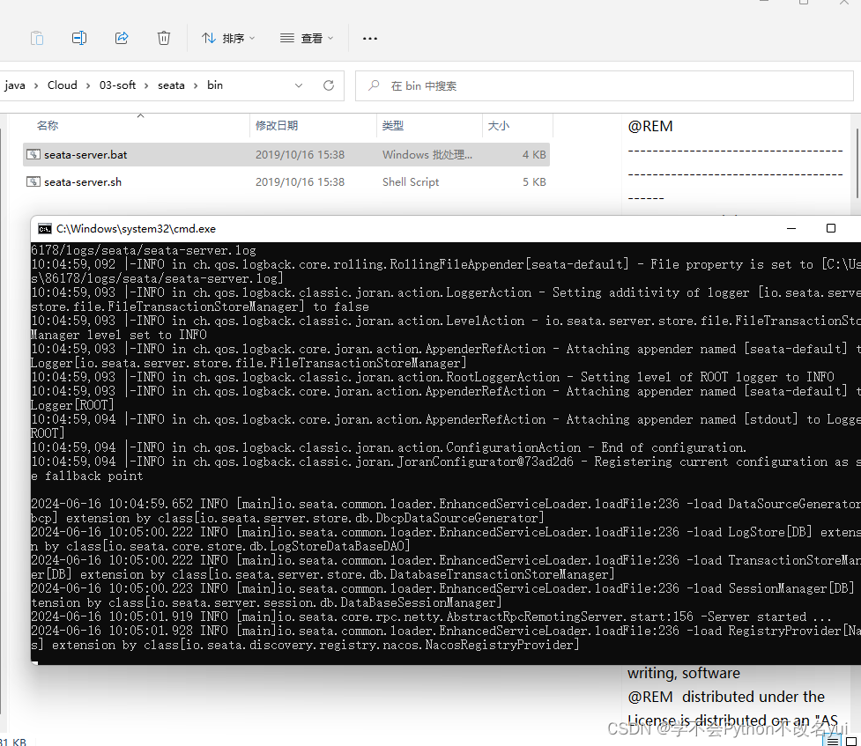861x746 pixels.
Task: Navigate to the Cloud breadcrumb folder
Action: (62, 85)
